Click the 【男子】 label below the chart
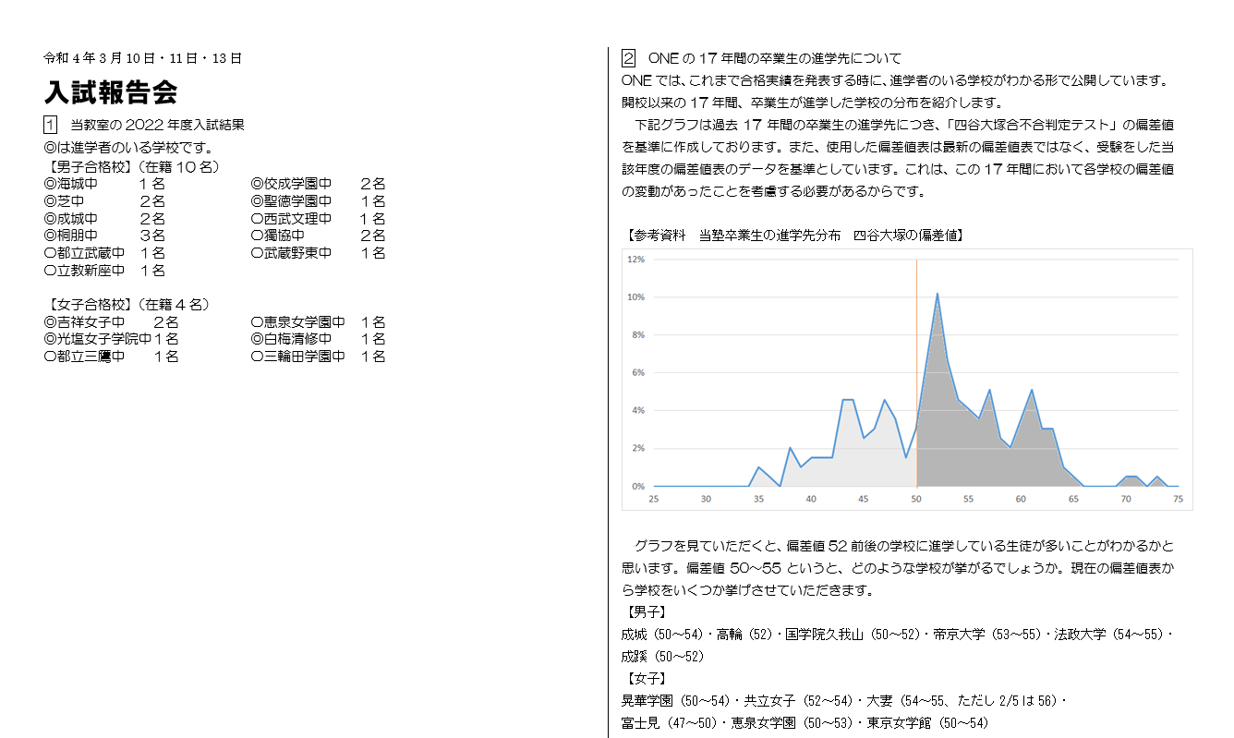1234x738 pixels. click(x=645, y=611)
